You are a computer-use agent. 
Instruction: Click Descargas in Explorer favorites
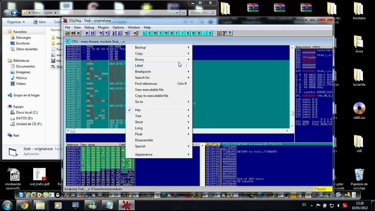coord(23,38)
